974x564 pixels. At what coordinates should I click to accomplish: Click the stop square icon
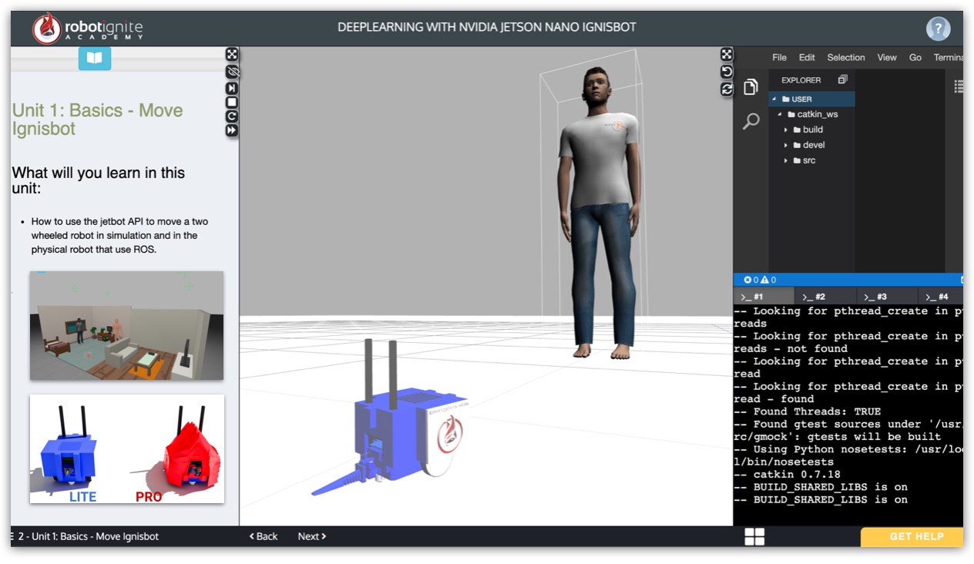[232, 102]
